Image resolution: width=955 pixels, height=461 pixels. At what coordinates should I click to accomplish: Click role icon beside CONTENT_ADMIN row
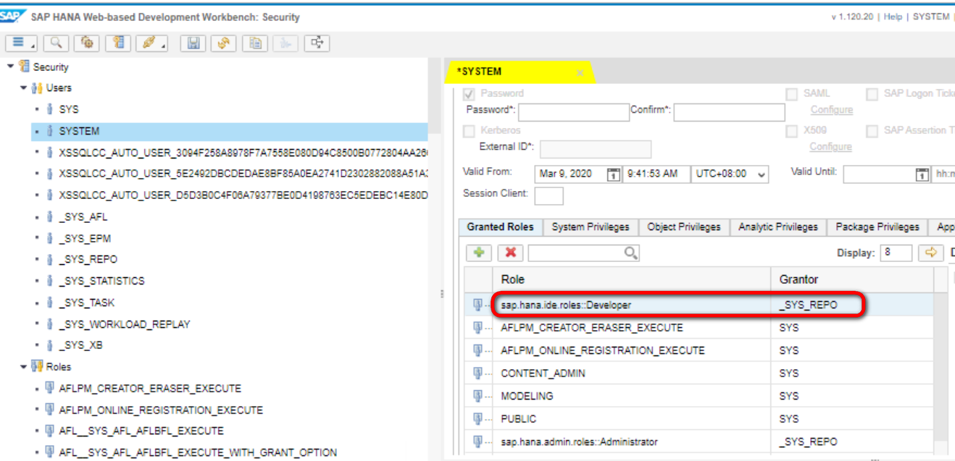(478, 373)
